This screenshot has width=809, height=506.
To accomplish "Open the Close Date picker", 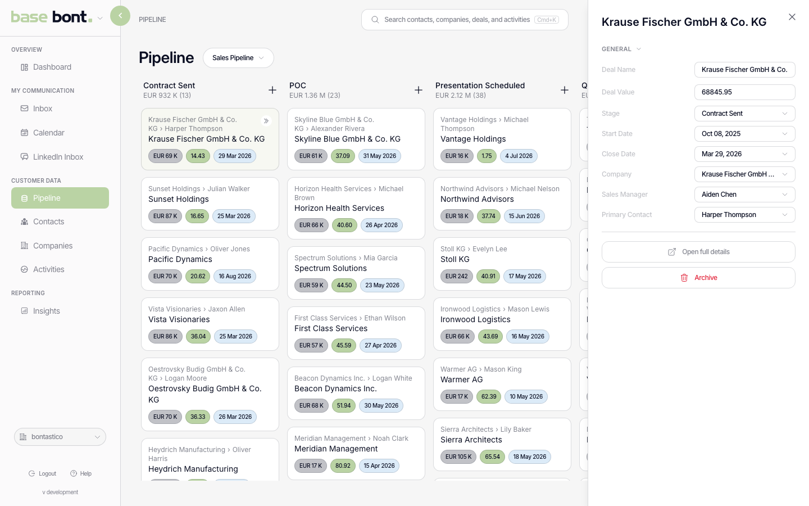I will pos(745,154).
